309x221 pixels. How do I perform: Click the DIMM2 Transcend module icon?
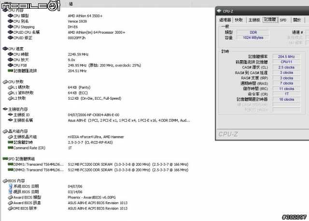point(10,170)
